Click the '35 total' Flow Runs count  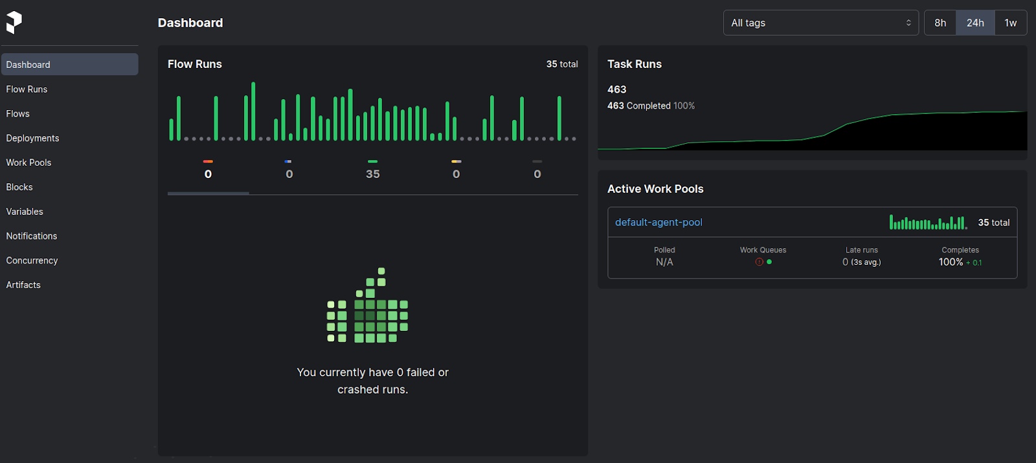[562, 64]
